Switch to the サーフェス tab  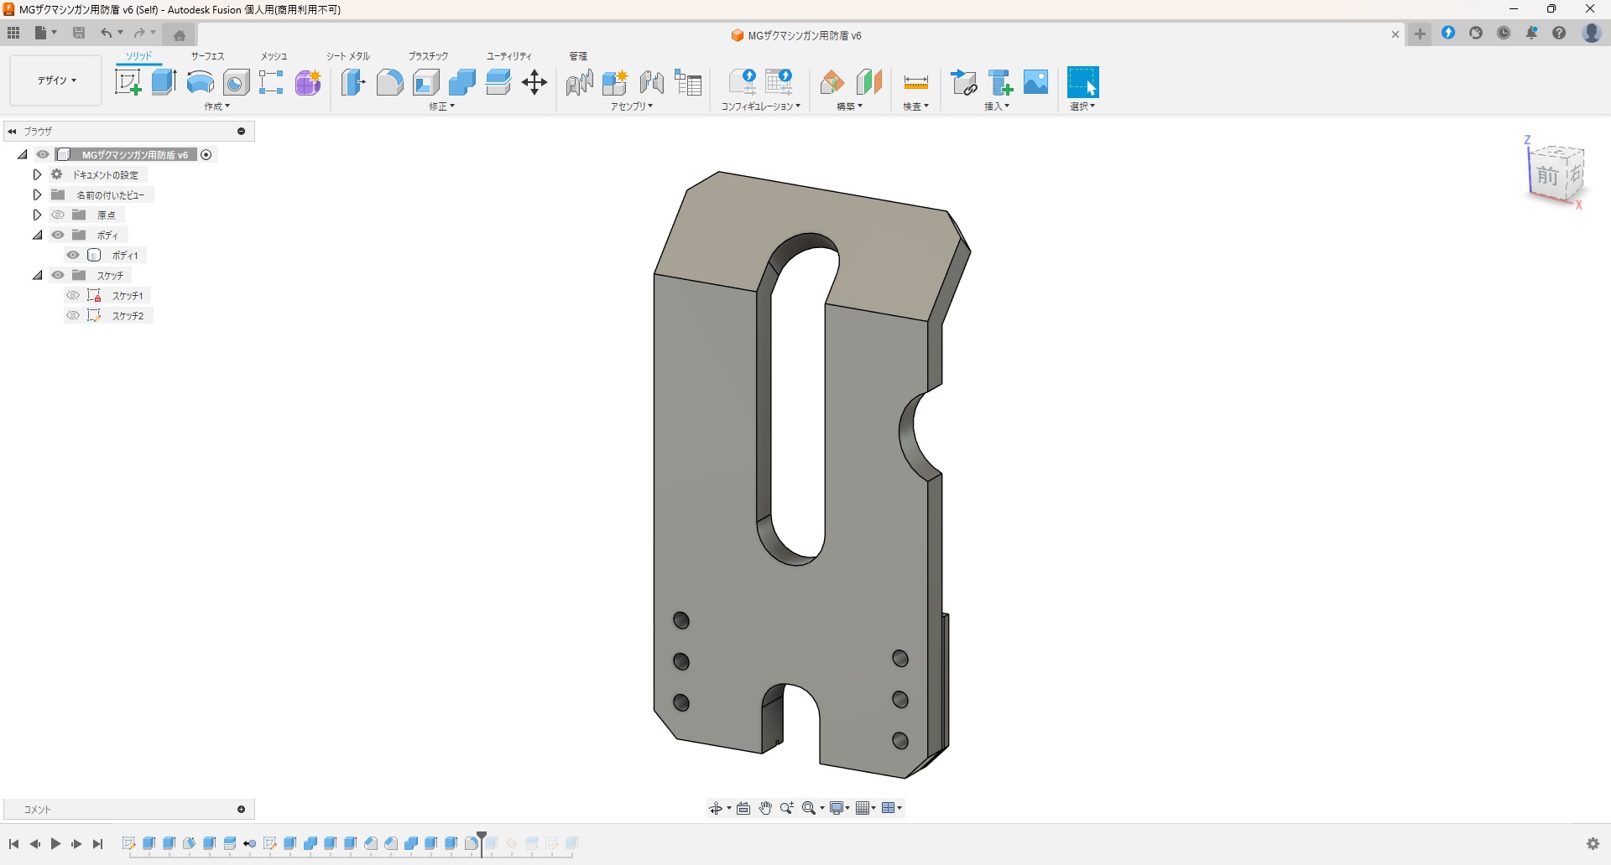click(207, 56)
